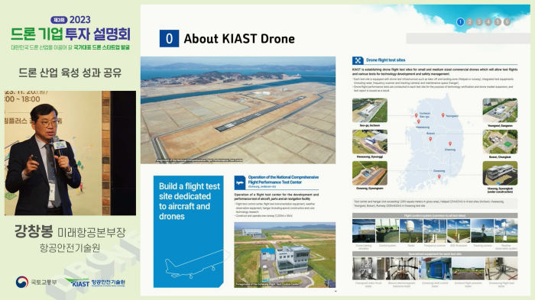Click the '드론 기업 투자 설명회' event title
This screenshot has height=300, width=535.
coord(70,34)
